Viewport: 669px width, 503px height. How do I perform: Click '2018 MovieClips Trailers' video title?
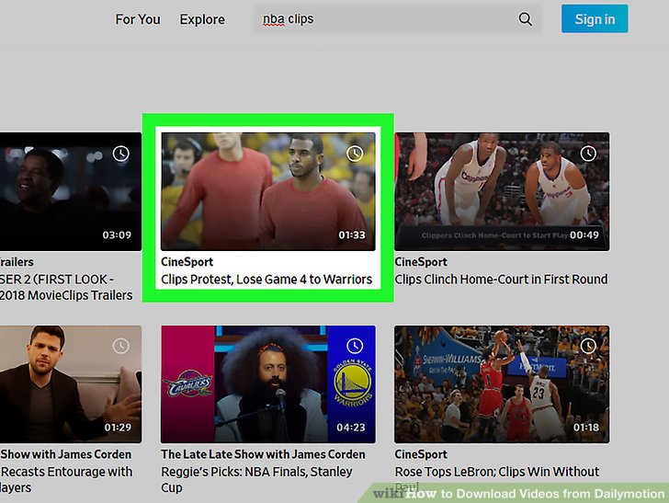point(66,287)
